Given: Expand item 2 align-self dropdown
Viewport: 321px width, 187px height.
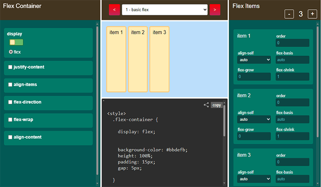Looking at the screenshot, I should [x=254, y=119].
